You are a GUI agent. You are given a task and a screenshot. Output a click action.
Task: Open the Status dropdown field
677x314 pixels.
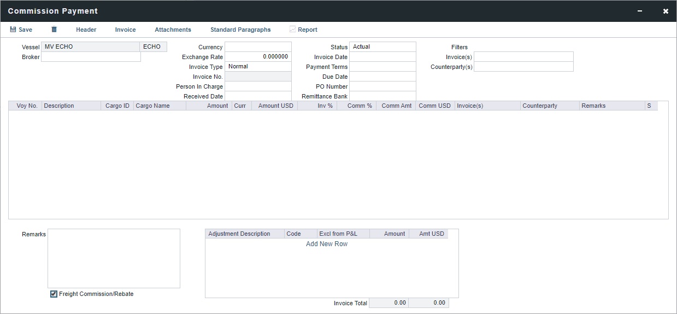click(382, 47)
